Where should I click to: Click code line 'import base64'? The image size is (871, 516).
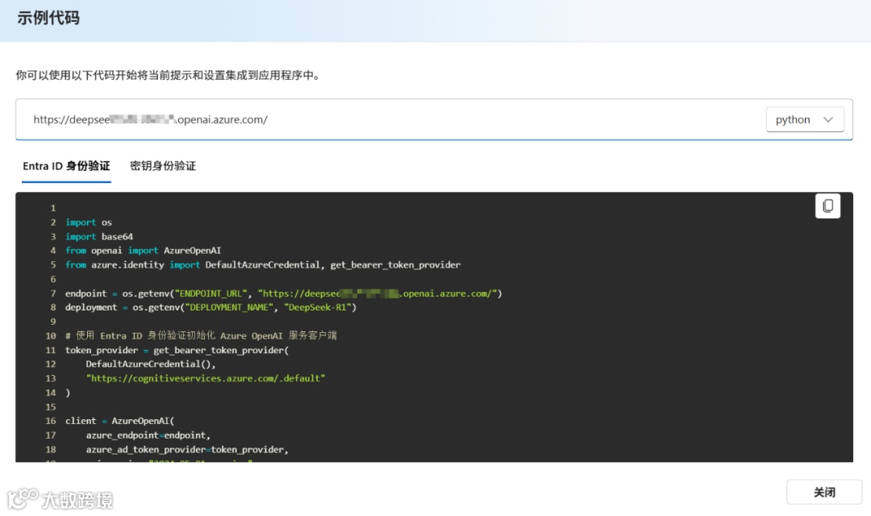99,236
